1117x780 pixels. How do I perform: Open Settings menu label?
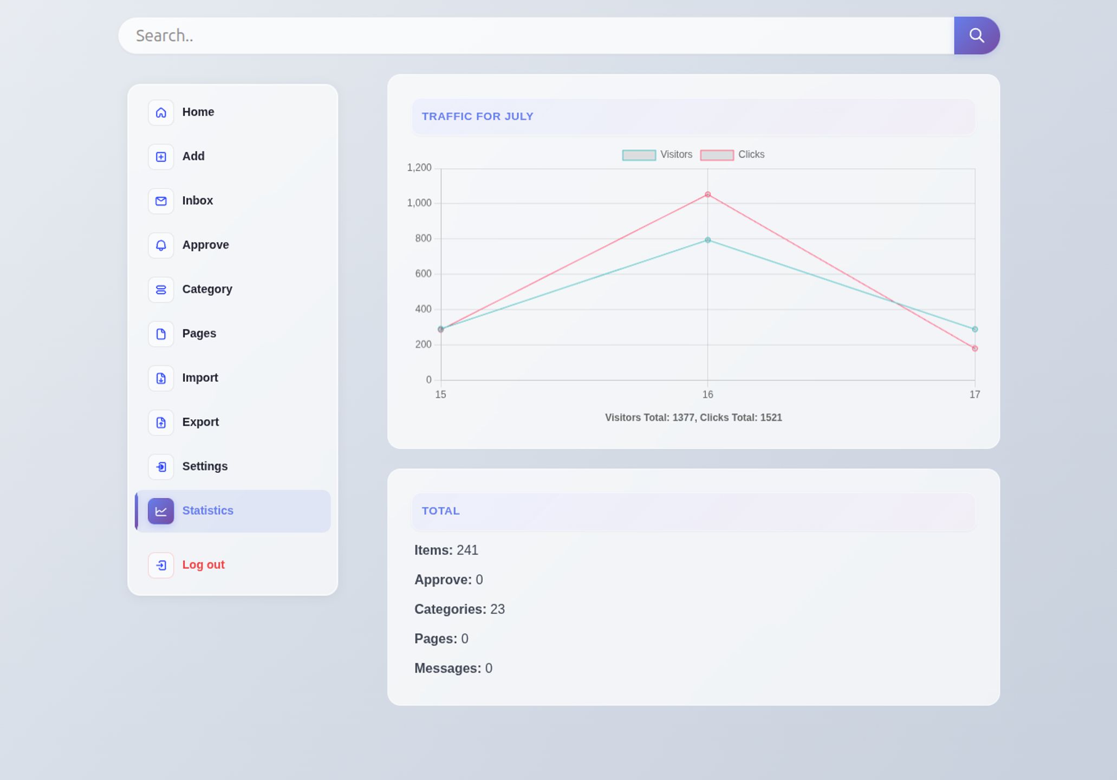[205, 466]
